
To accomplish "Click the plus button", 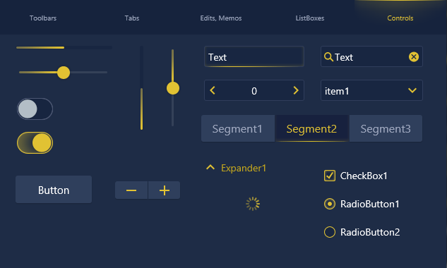I will [x=165, y=190].
